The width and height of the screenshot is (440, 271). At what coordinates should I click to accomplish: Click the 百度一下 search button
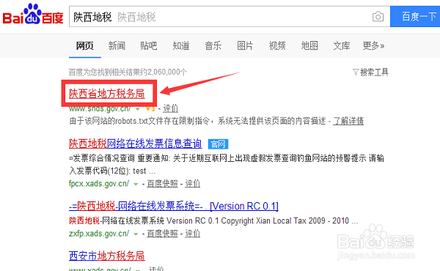coord(415,17)
